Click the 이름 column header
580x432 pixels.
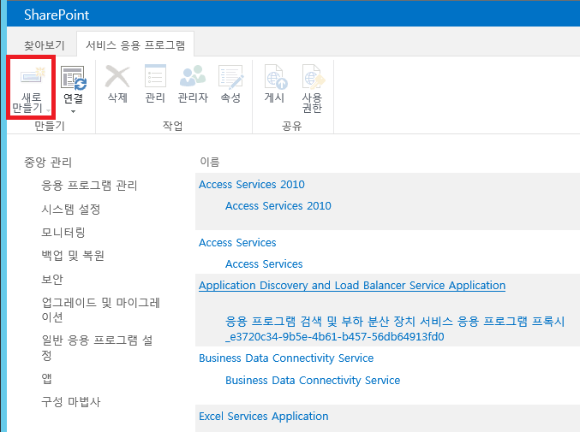[210, 162]
